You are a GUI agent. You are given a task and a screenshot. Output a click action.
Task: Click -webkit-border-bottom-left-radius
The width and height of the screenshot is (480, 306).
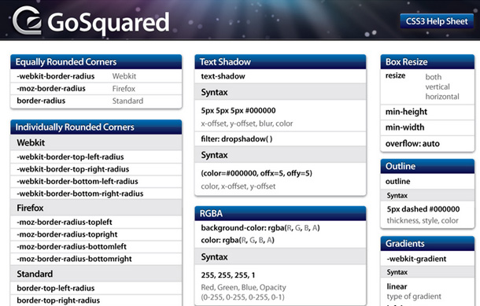coord(77,182)
